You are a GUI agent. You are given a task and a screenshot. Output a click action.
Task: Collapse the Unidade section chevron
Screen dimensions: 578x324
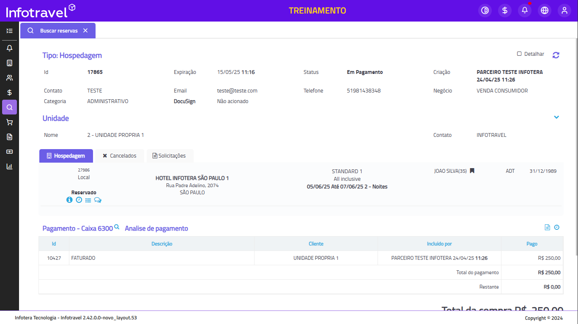click(556, 117)
